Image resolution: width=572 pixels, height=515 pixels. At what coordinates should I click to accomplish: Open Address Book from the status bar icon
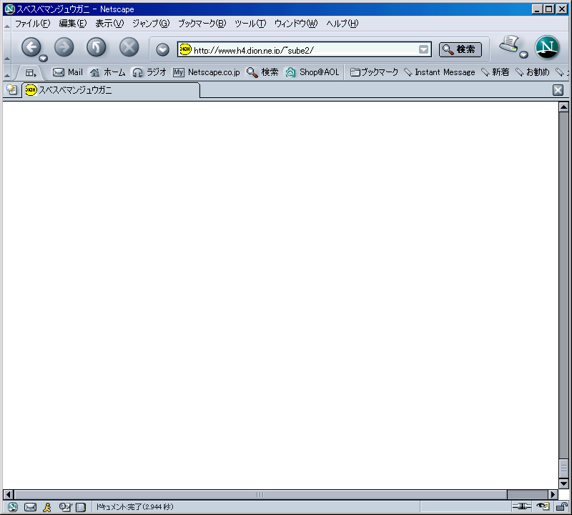(80, 506)
